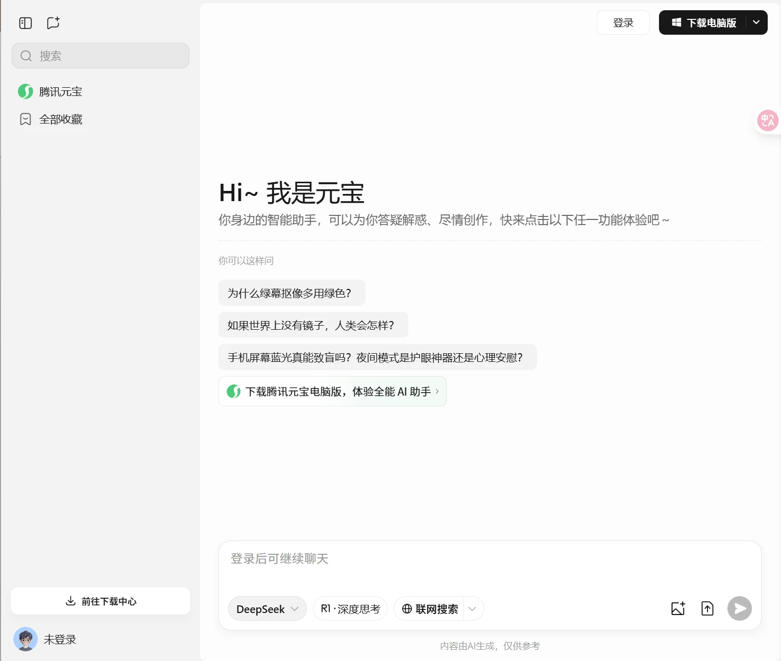Toggle 联网搜索 web search
Image resolution: width=781 pixels, height=661 pixels.
click(x=429, y=609)
